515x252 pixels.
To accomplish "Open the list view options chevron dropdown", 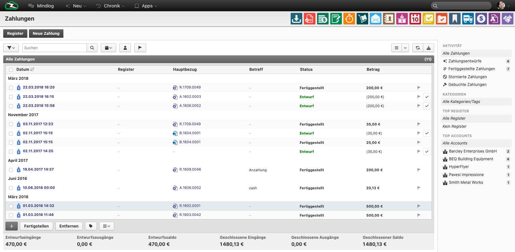I will (405, 48).
